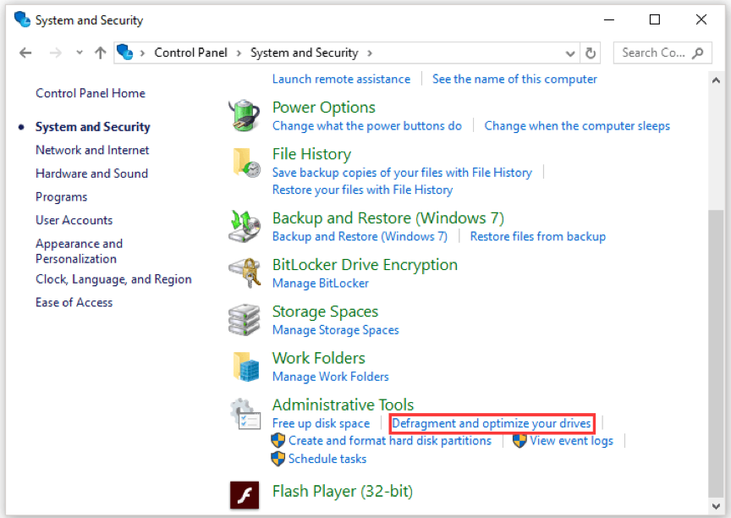Image resolution: width=731 pixels, height=518 pixels.
Task: Click shield icon next to View event logs
Action: click(x=519, y=441)
